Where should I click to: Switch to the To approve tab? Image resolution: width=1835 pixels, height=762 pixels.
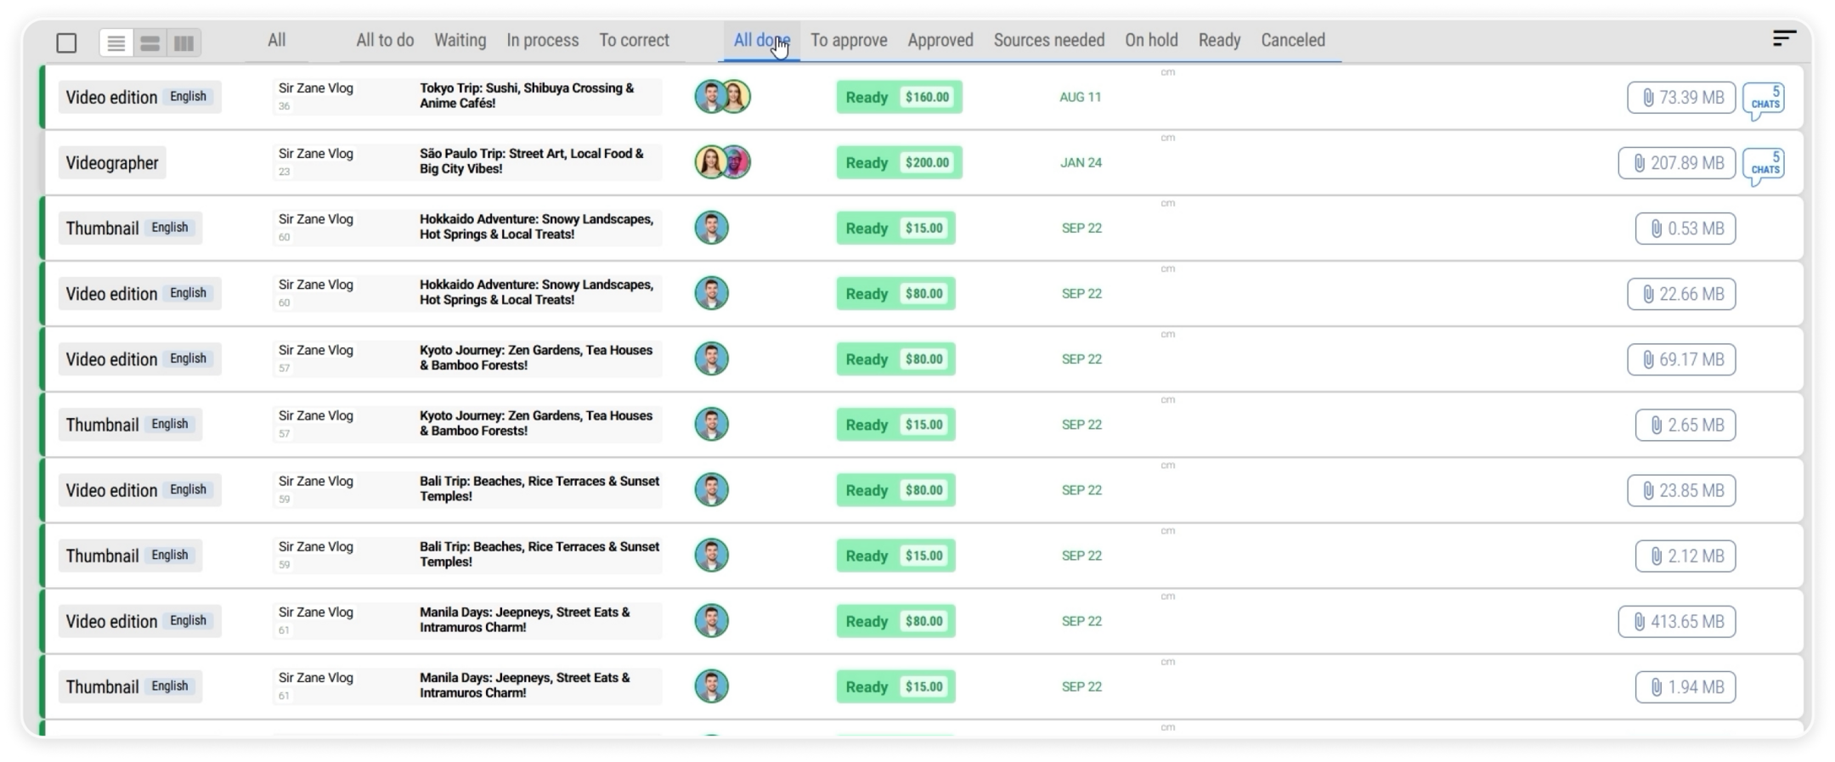[848, 40]
